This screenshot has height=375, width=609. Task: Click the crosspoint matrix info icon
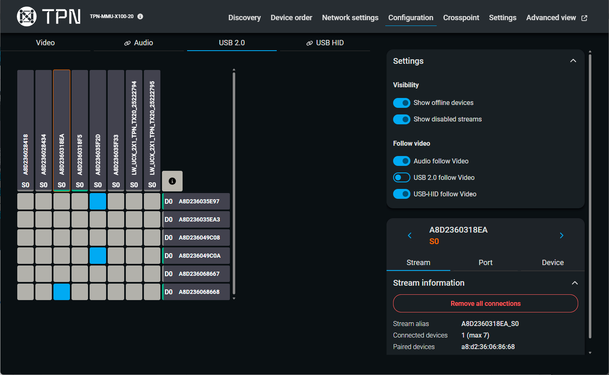(172, 181)
